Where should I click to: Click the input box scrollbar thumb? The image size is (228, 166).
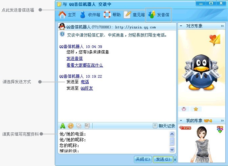[172, 141]
